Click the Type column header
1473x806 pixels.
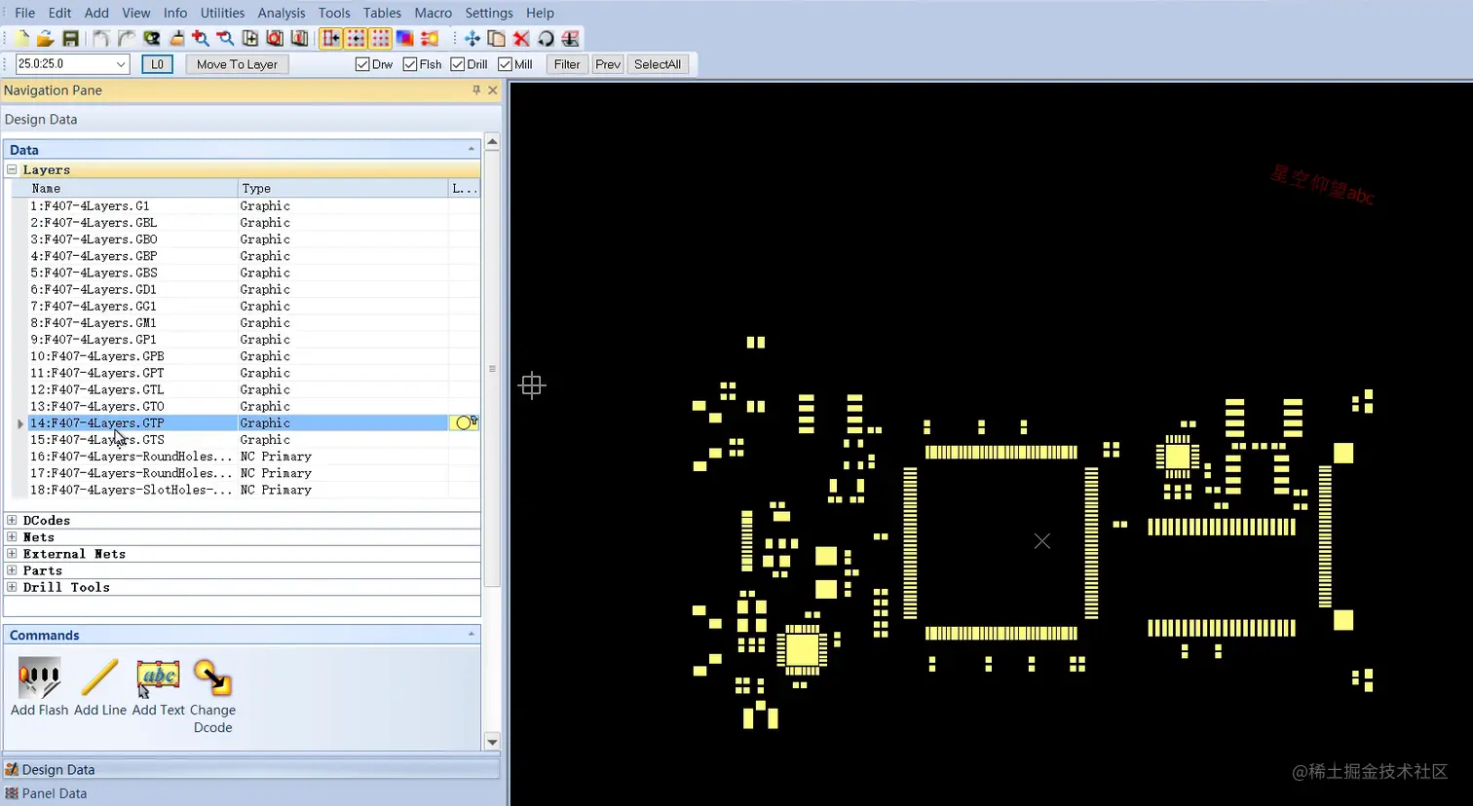(x=343, y=188)
